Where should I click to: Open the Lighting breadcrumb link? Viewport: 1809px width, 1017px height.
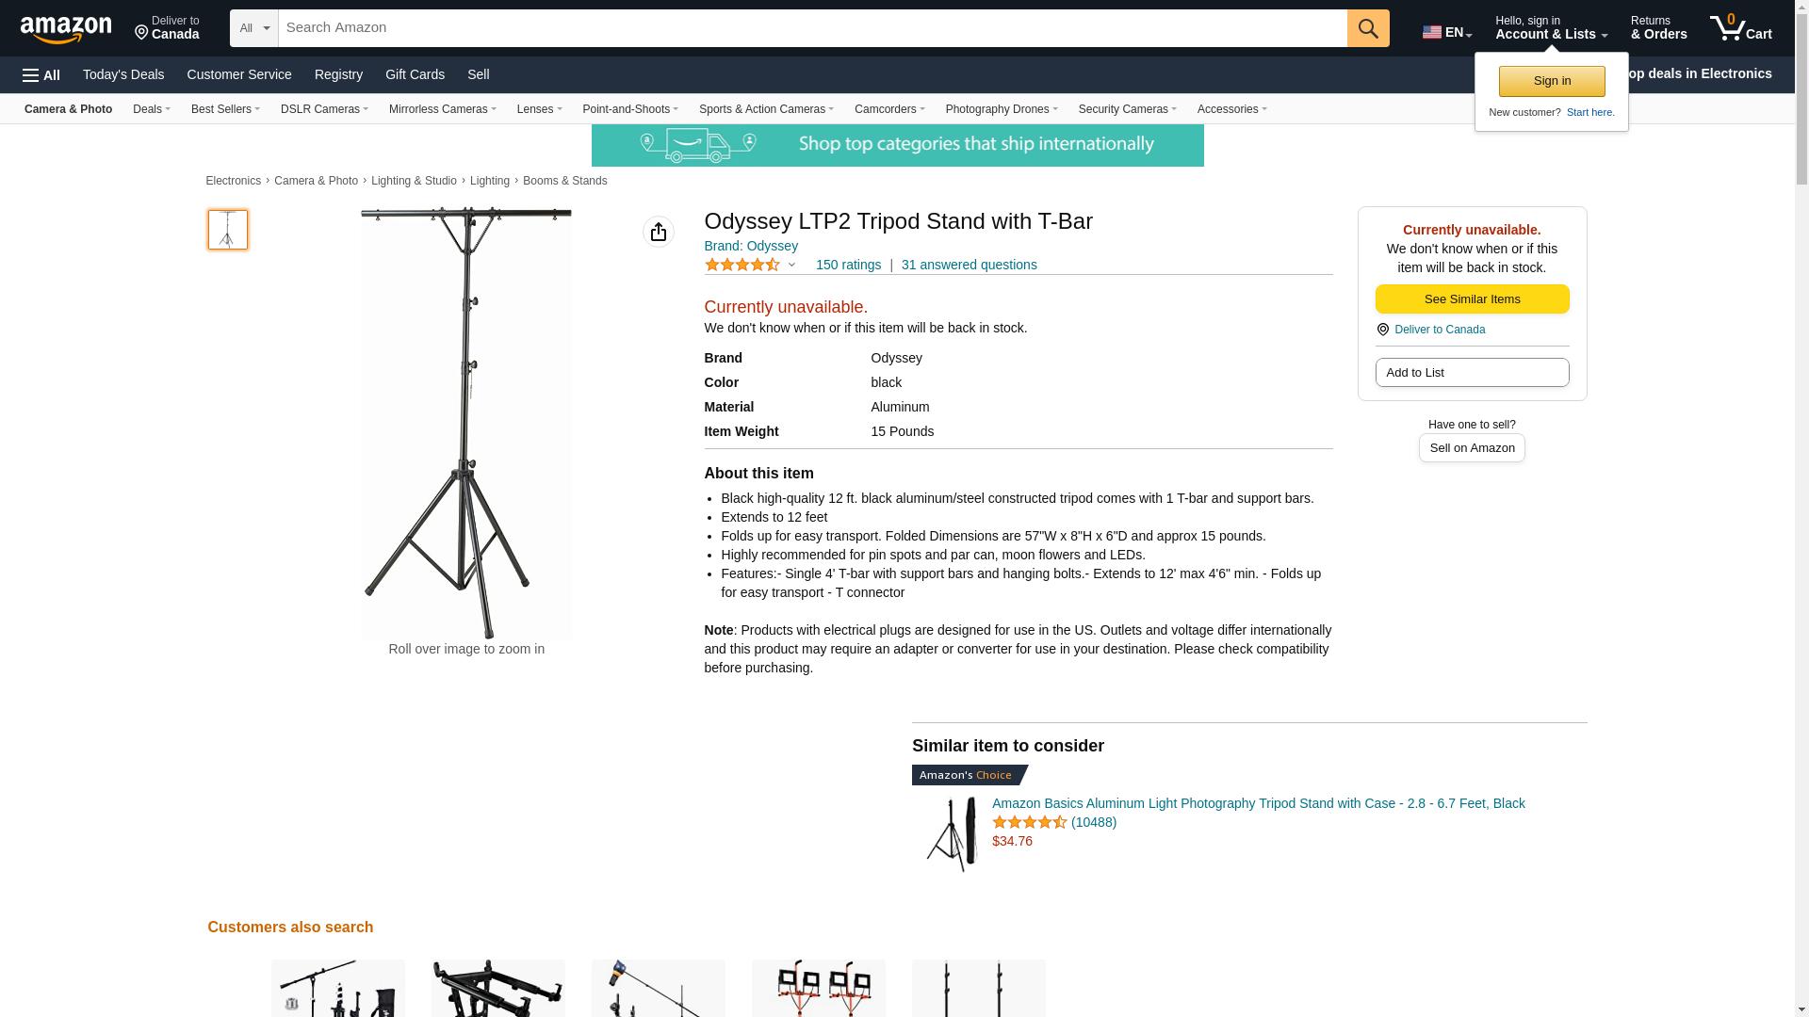pos(490,181)
